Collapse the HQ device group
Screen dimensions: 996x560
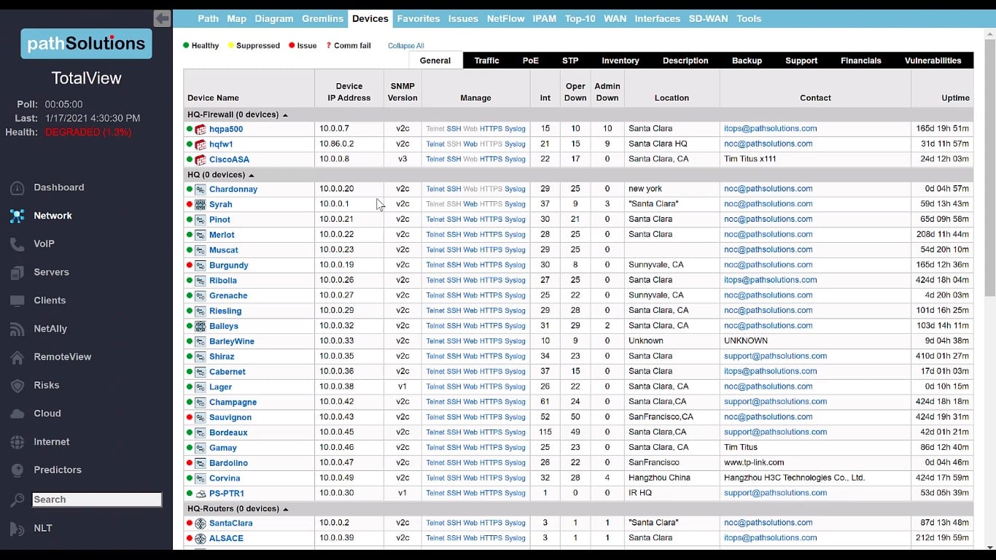pyautogui.click(x=252, y=175)
